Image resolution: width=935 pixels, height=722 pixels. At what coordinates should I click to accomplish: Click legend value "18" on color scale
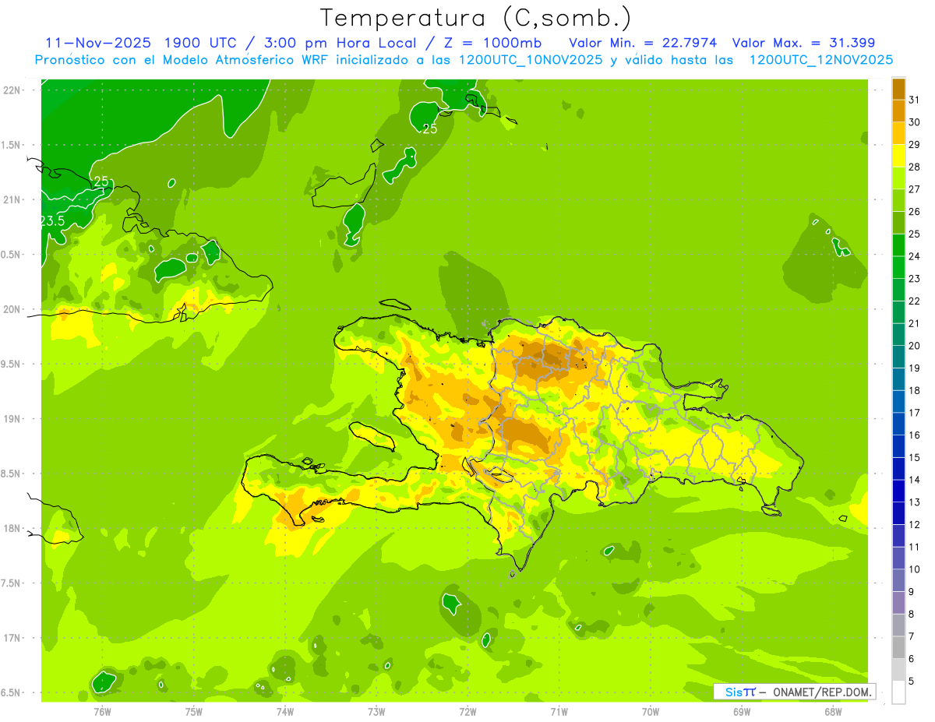tap(915, 390)
